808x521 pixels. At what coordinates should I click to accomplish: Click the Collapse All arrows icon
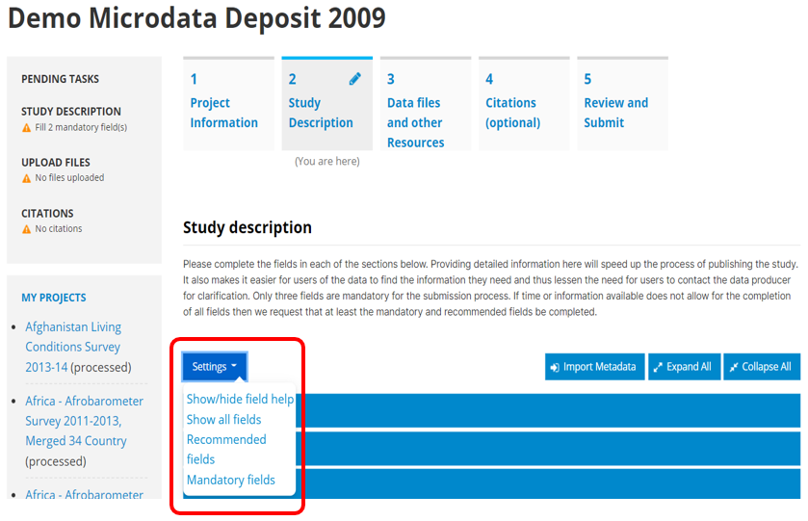click(733, 368)
